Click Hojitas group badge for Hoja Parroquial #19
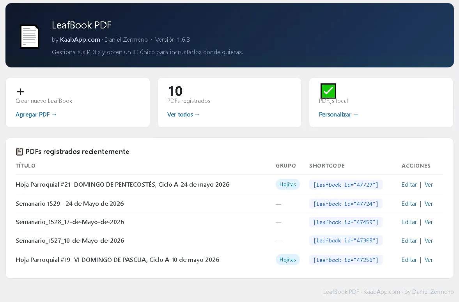 [287, 260]
